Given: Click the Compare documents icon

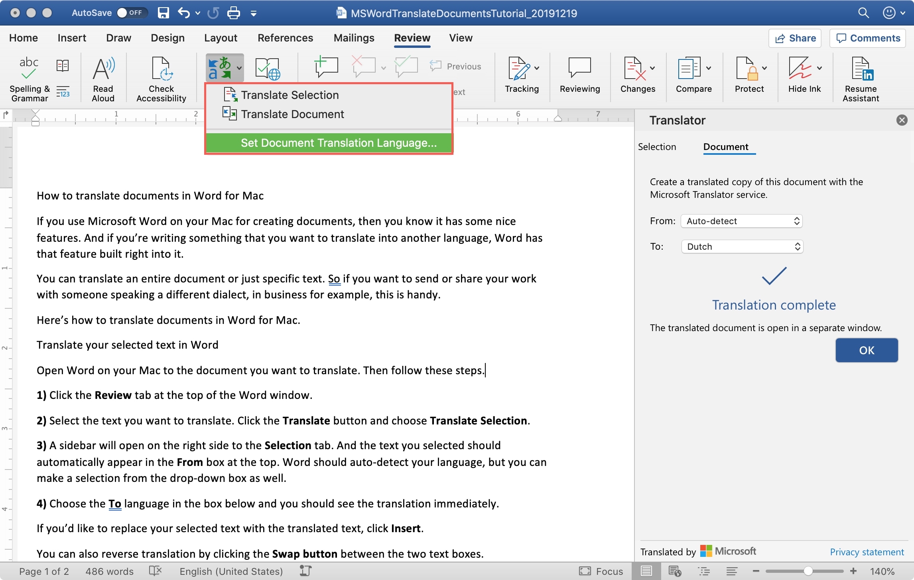Looking at the screenshot, I should click(689, 68).
